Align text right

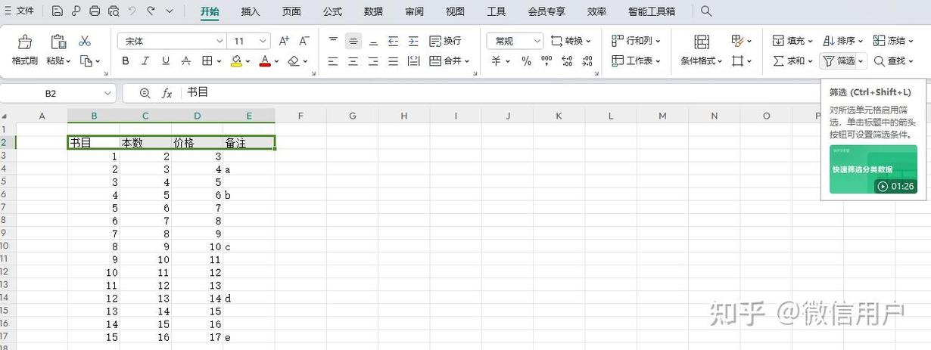pyautogui.click(x=373, y=61)
